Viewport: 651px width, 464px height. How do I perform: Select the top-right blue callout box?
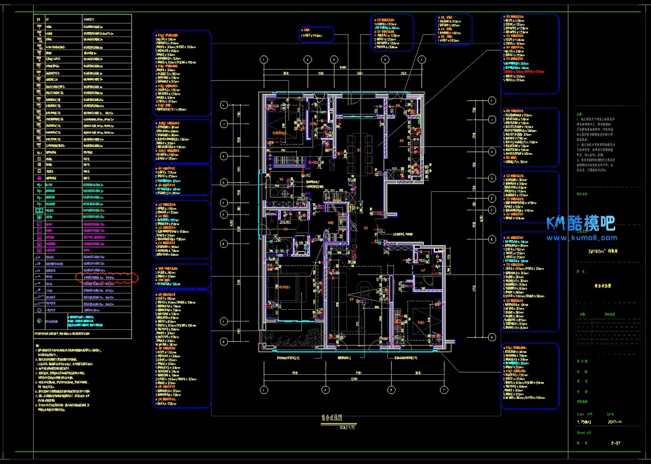(x=529, y=53)
